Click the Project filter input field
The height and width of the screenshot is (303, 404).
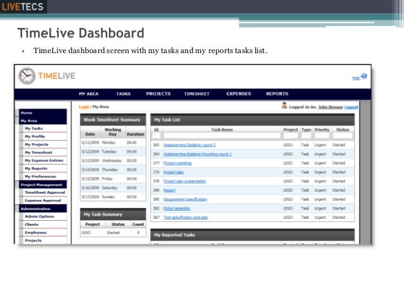coord(291,135)
